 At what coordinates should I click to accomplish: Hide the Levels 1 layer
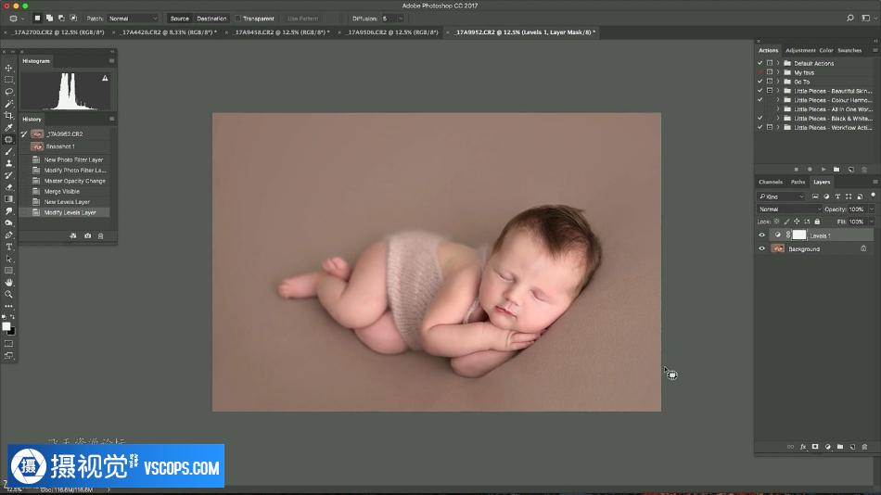(762, 235)
